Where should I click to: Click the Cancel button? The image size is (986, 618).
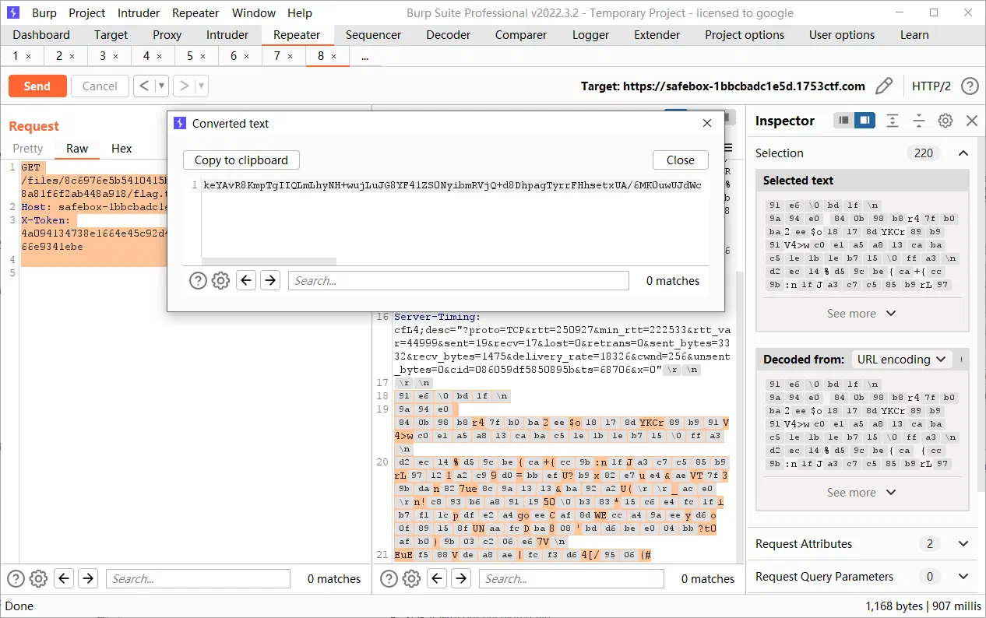click(100, 86)
